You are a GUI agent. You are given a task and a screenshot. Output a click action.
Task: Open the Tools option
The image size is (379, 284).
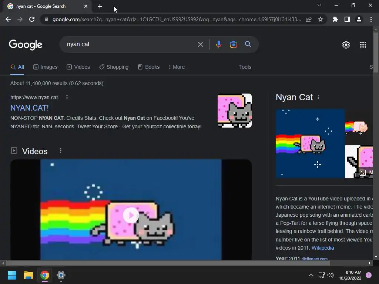click(245, 67)
